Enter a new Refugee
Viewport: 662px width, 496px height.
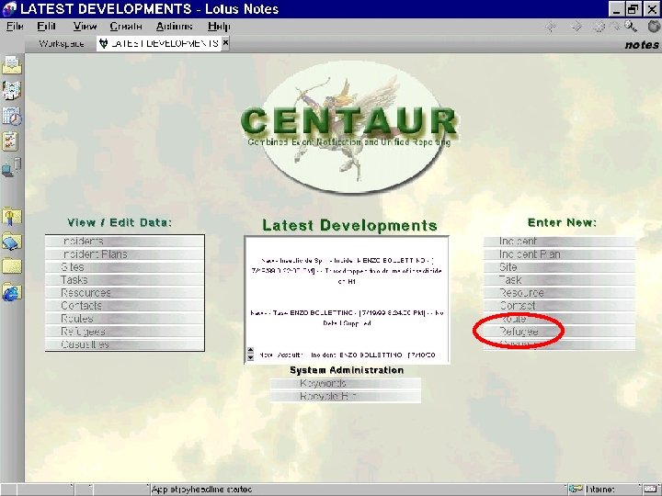[x=559, y=332]
